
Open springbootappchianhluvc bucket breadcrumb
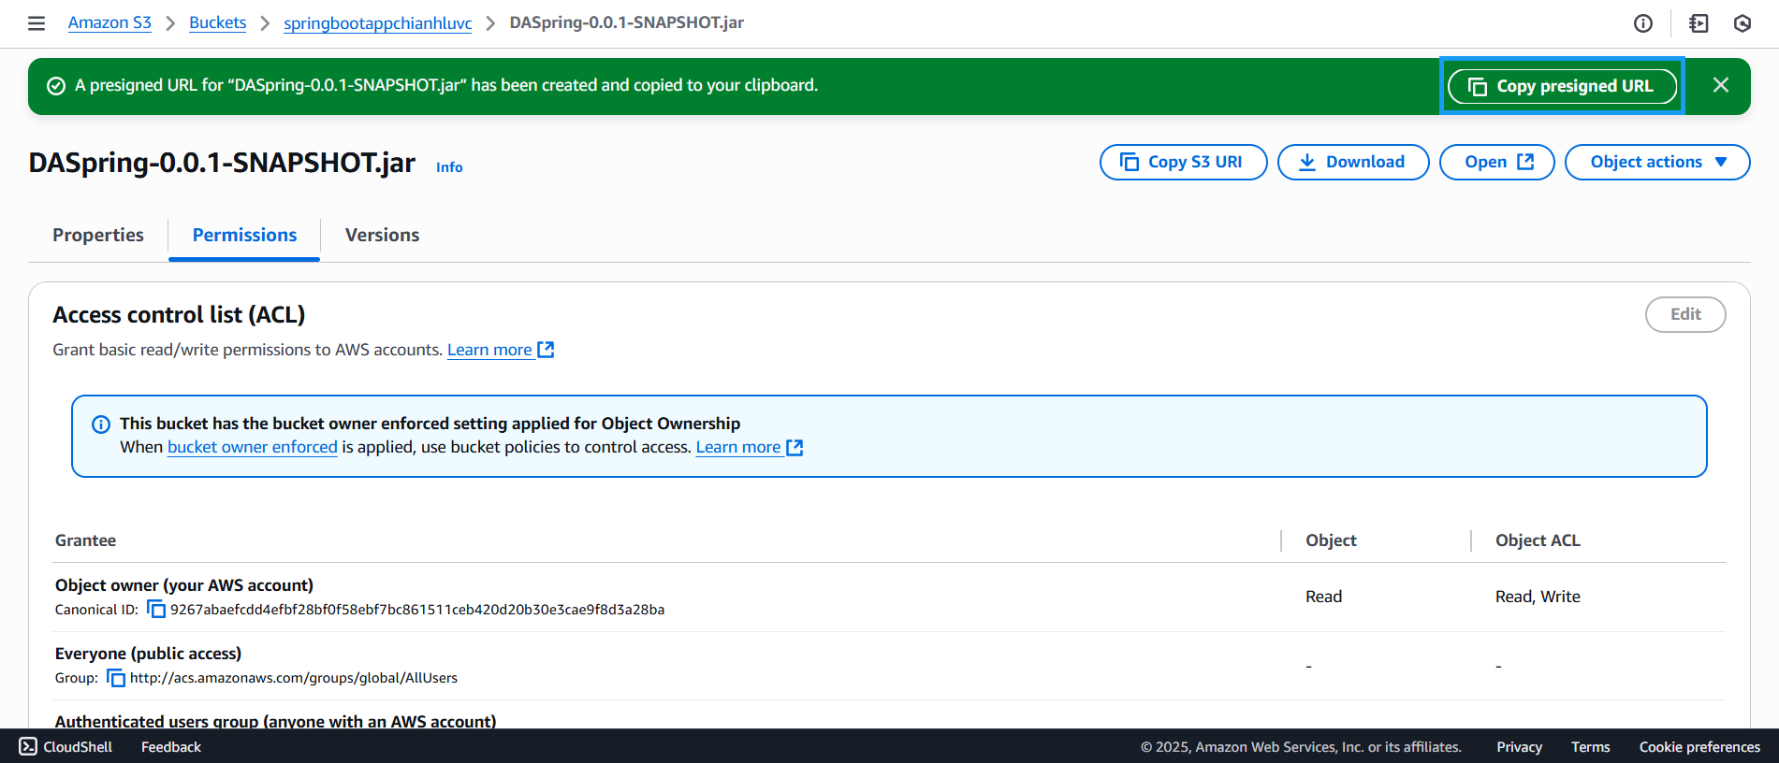(x=378, y=22)
